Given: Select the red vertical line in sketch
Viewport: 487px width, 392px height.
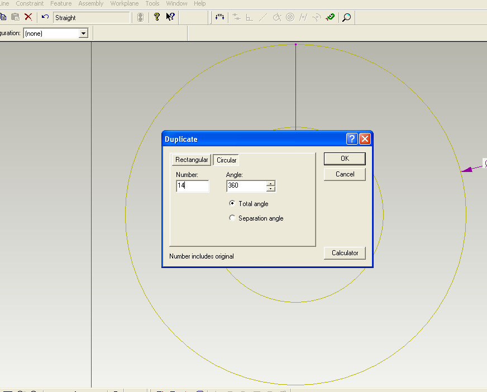Looking at the screenshot, I should click(295, 87).
